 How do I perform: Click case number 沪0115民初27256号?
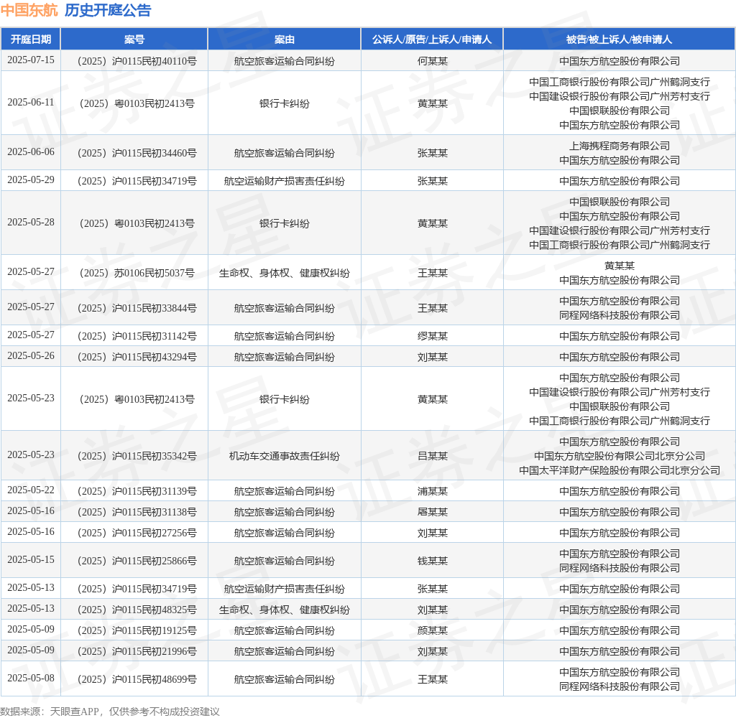[x=137, y=533]
